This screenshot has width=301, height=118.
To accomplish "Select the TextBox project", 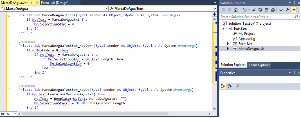I will click(240, 29).
